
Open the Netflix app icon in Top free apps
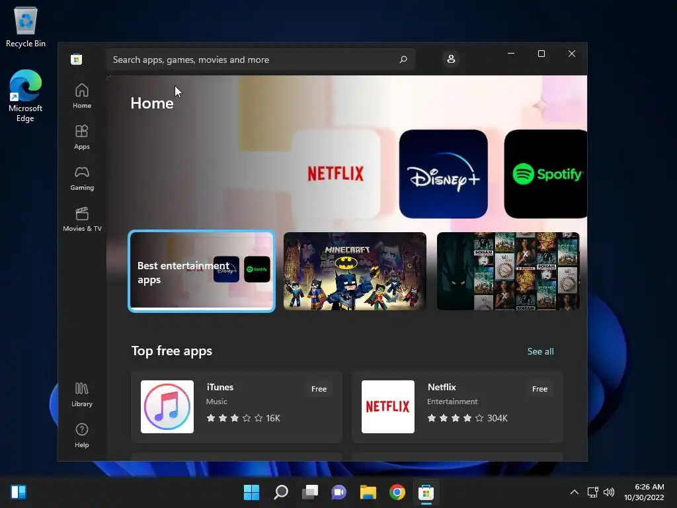click(387, 407)
